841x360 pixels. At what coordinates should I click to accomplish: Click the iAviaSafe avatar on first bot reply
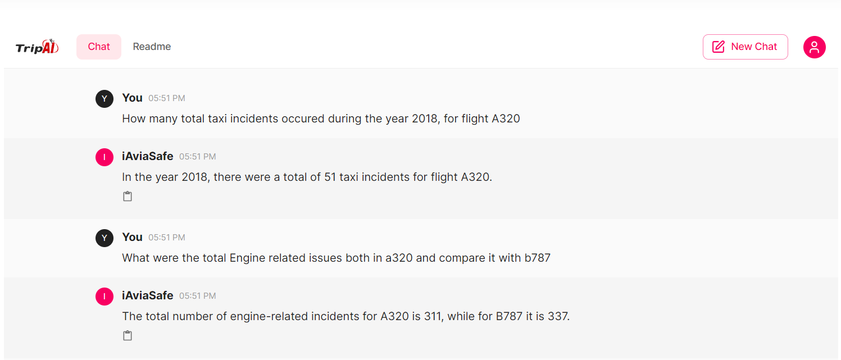point(104,157)
